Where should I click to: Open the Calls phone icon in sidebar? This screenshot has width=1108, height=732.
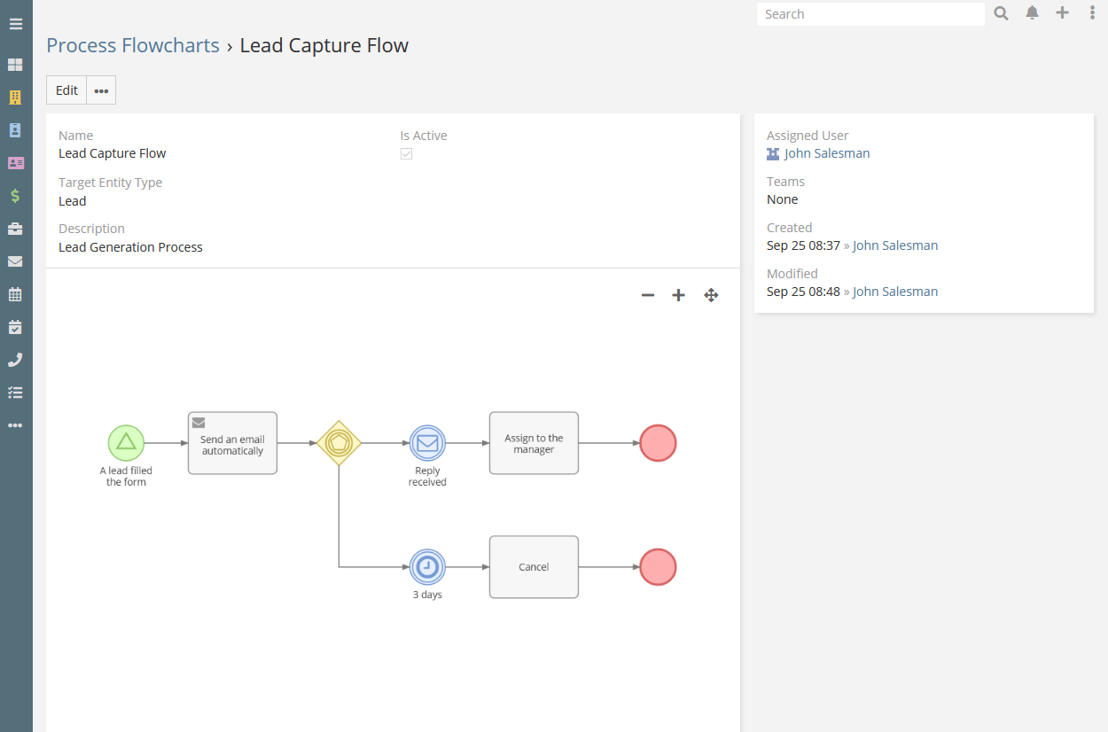(x=15, y=360)
